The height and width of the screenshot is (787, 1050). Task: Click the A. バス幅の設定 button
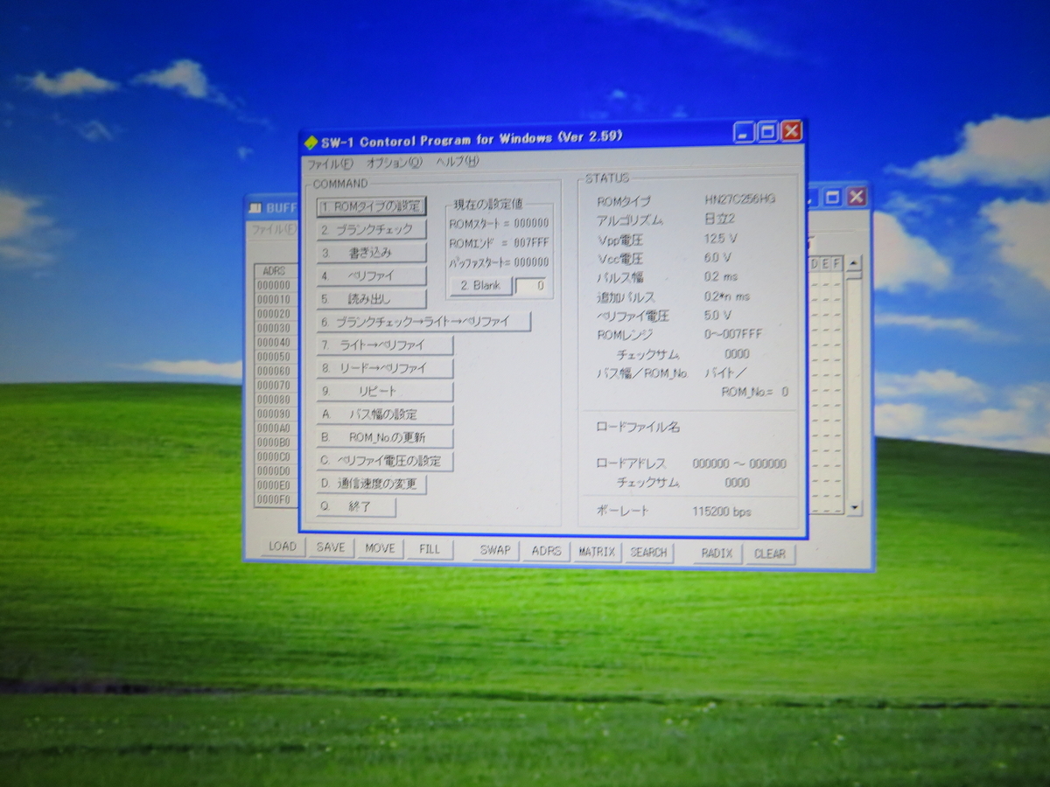click(x=385, y=414)
